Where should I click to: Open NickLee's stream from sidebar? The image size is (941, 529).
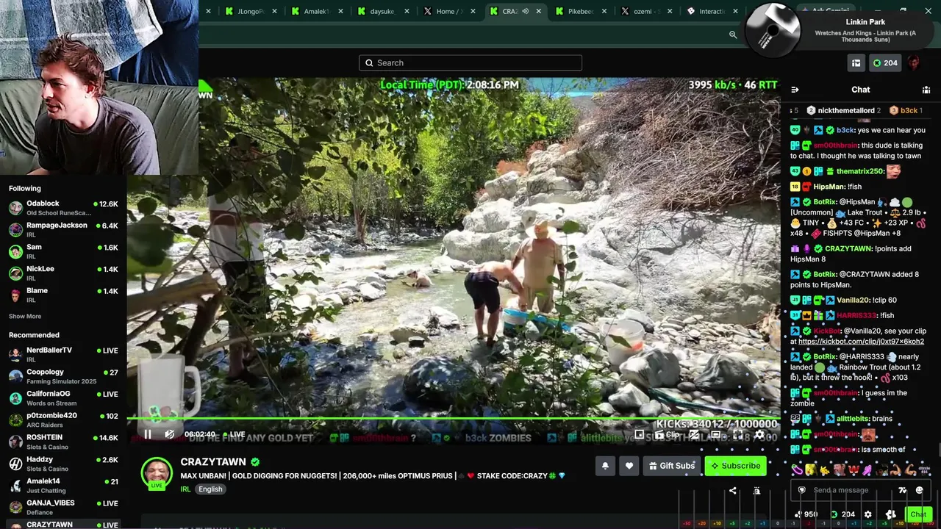(63, 273)
